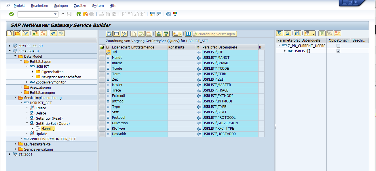Click the grid-with-X icon in the mapping toolbar
This screenshot has height=171, width=376.
point(109,34)
